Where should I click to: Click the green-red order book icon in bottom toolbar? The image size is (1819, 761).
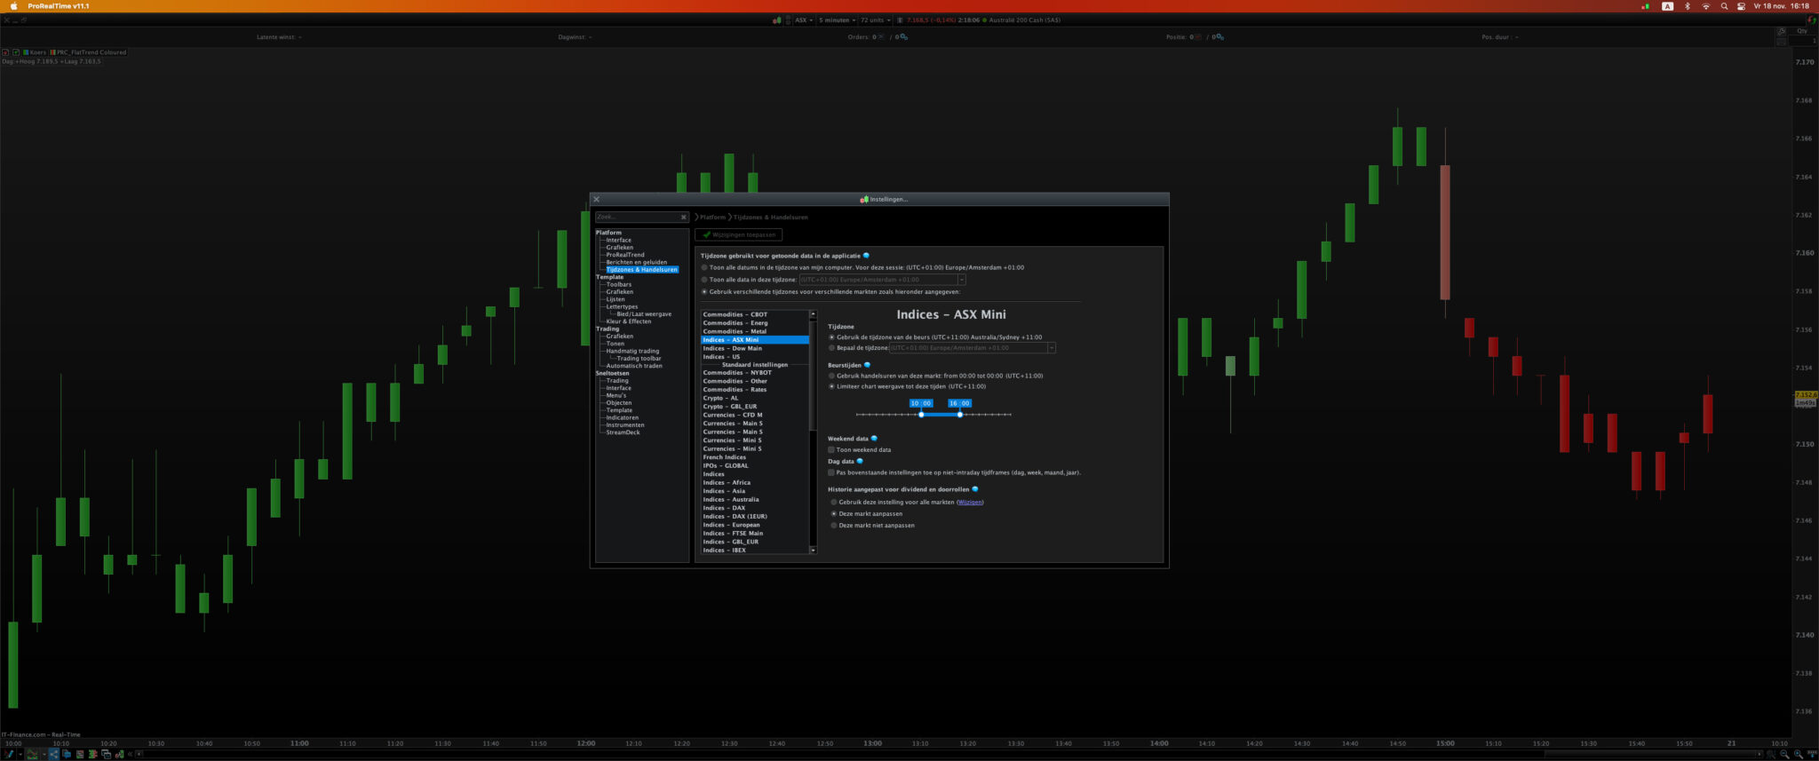coord(92,754)
